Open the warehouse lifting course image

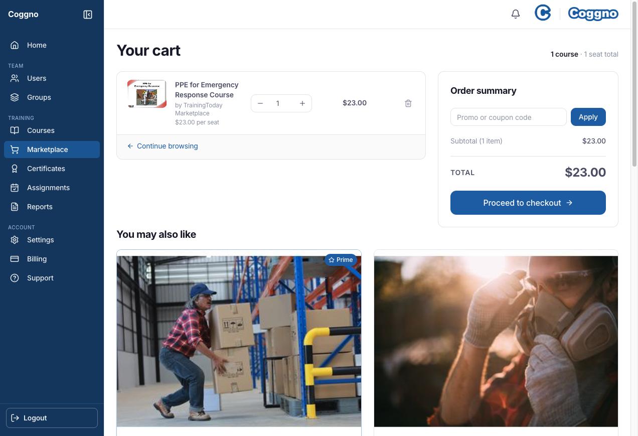point(239,341)
